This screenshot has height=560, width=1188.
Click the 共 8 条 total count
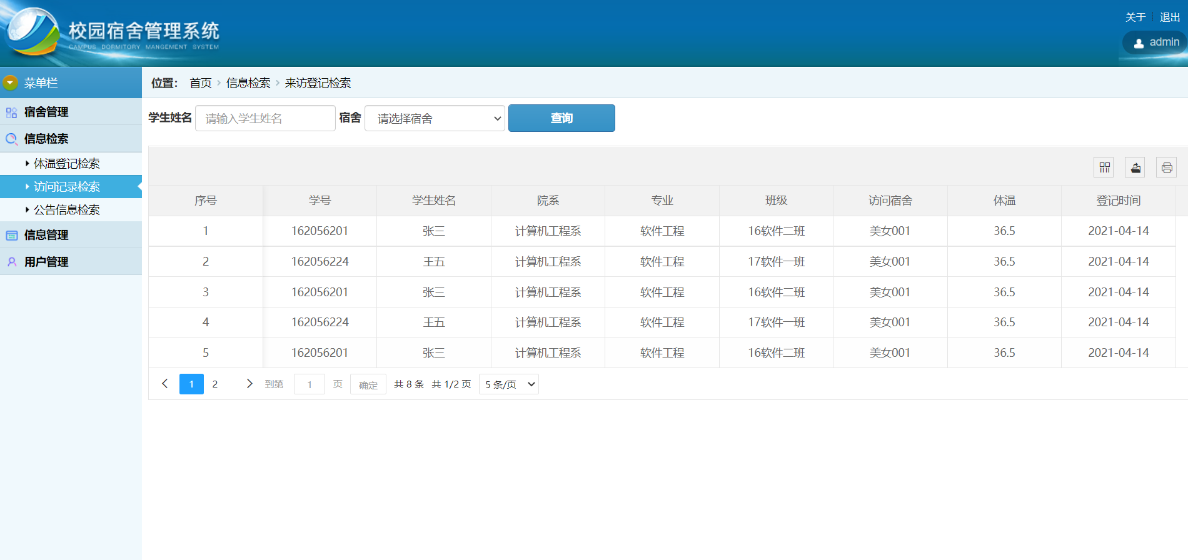pos(409,384)
